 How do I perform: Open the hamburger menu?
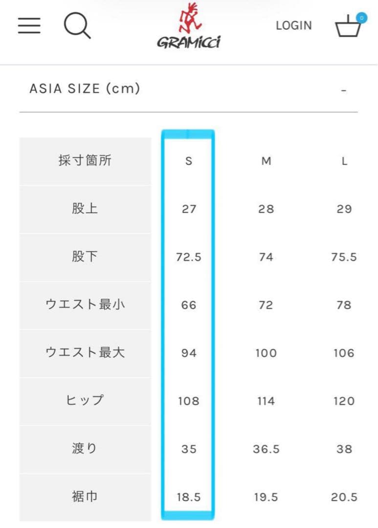point(29,25)
